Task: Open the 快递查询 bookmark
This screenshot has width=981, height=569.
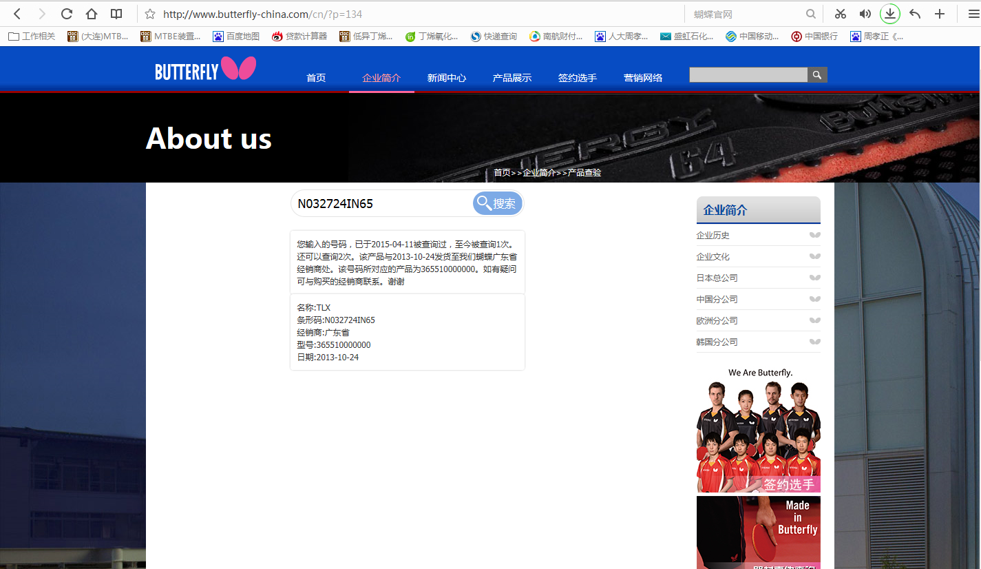Action: pyautogui.click(x=494, y=37)
